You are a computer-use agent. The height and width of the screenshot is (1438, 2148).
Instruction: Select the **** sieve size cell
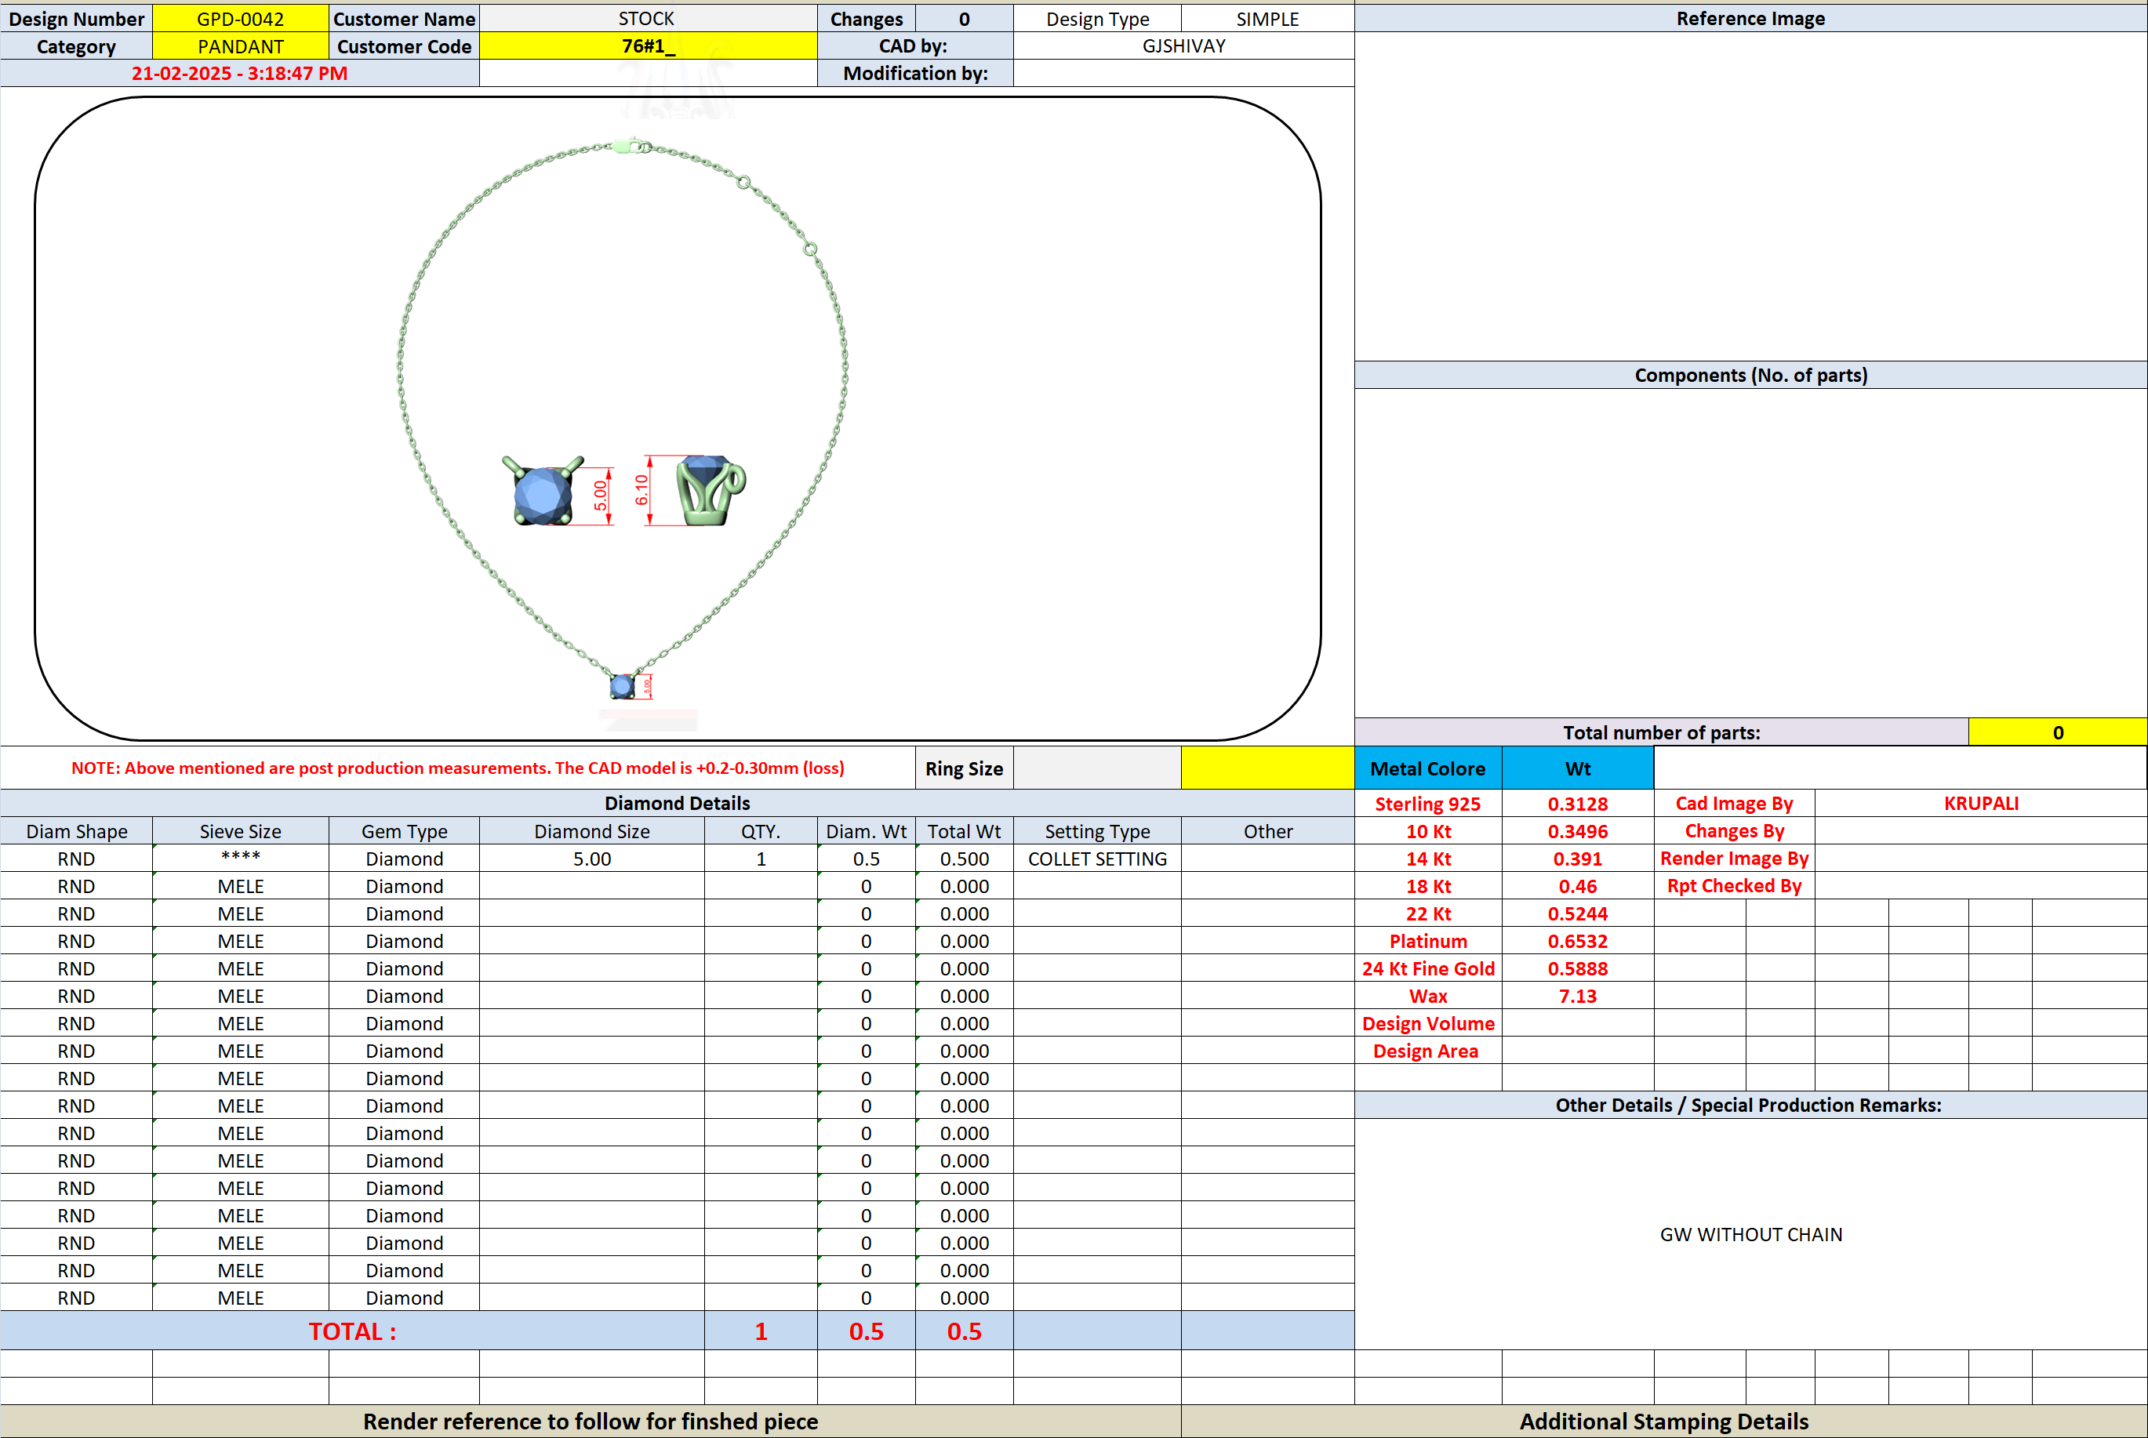pos(240,859)
